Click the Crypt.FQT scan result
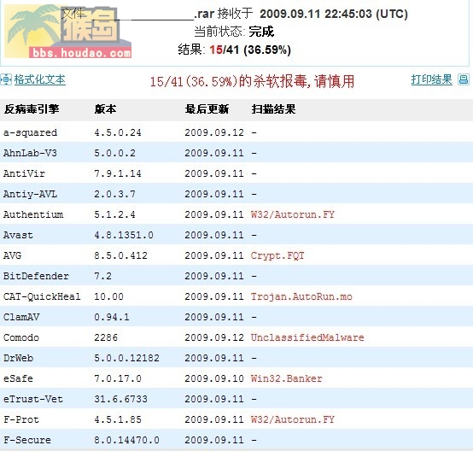473x451 pixels. 277,255
